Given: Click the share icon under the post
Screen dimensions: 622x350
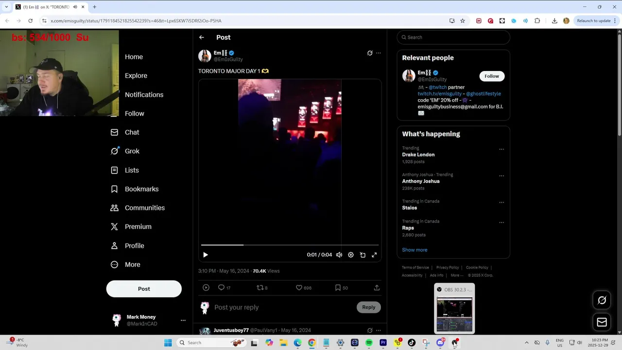Looking at the screenshot, I should (x=377, y=288).
